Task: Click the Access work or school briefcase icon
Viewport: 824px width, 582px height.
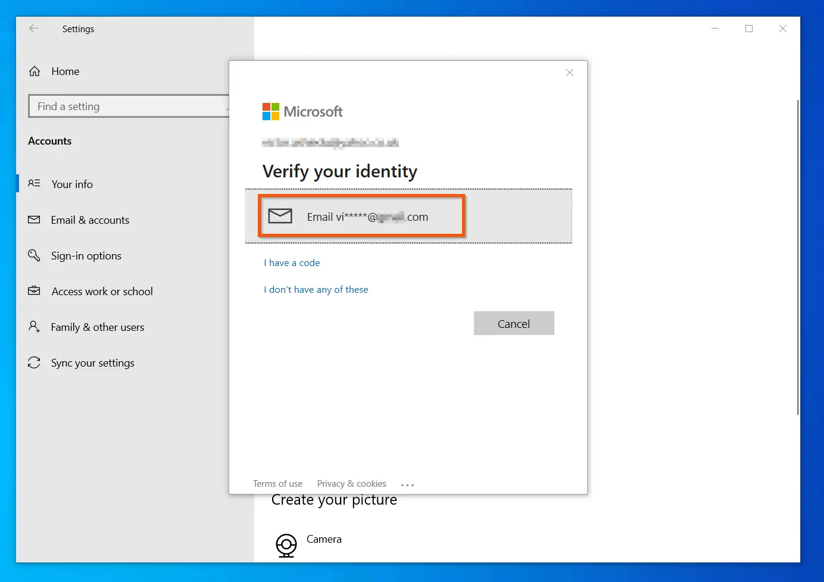Action: pos(35,291)
